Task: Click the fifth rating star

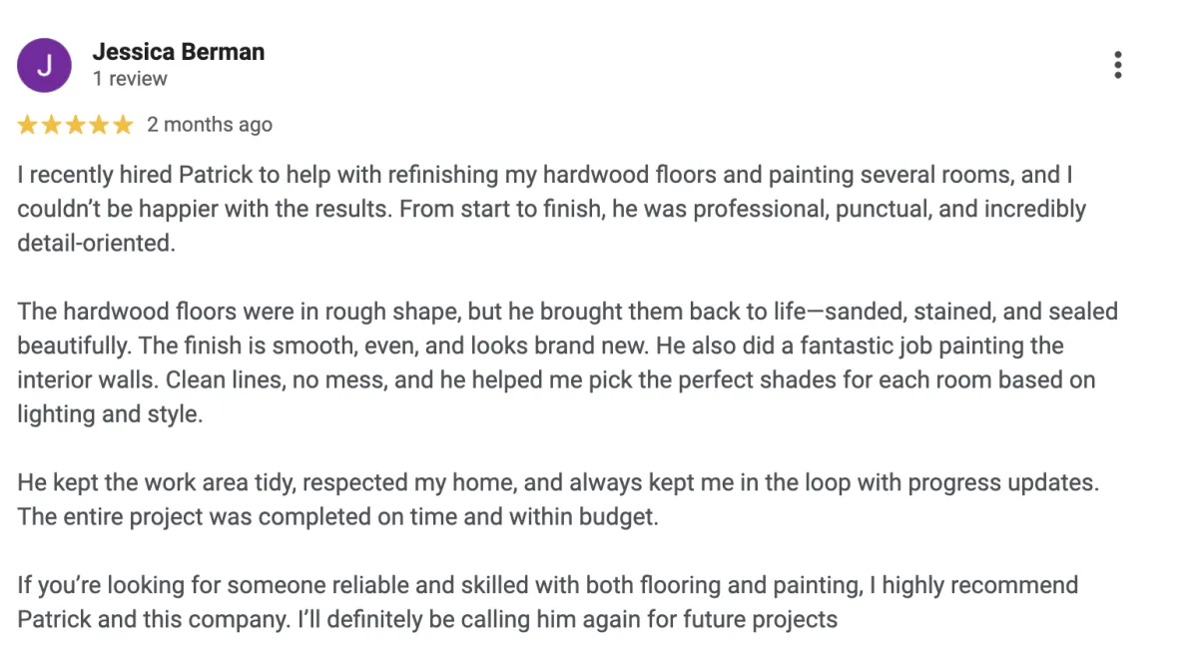Action: point(123,125)
